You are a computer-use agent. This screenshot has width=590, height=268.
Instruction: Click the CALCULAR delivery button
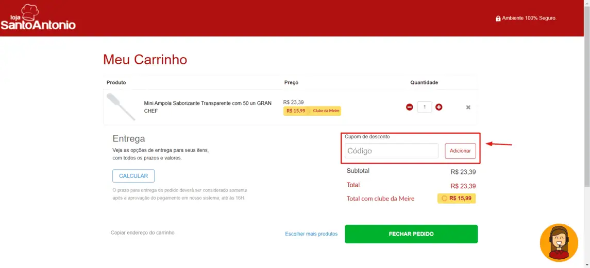point(133,176)
